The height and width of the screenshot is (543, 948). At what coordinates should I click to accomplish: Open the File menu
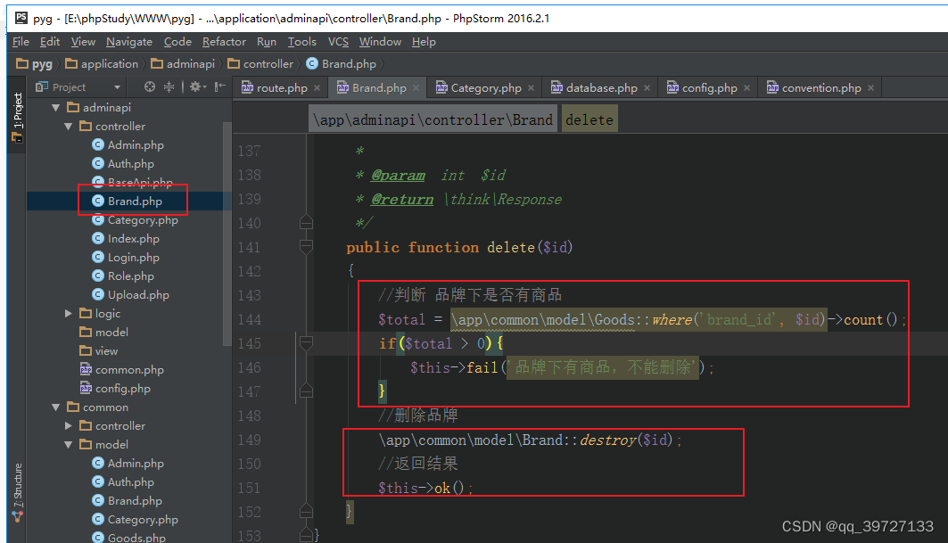point(21,42)
